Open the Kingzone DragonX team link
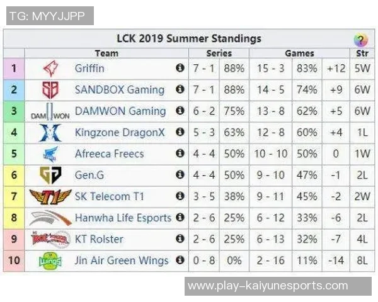Image resolution: width=378 pixels, height=302 pixels. [x=120, y=132]
